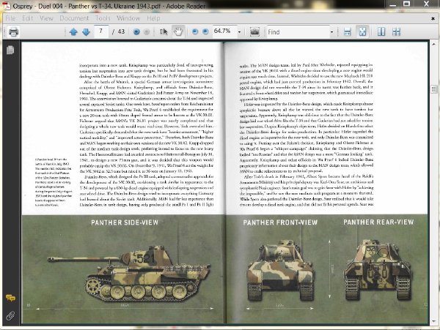The image size is (440, 330).
Task: Open the Edit menu
Action: [x=28, y=18]
